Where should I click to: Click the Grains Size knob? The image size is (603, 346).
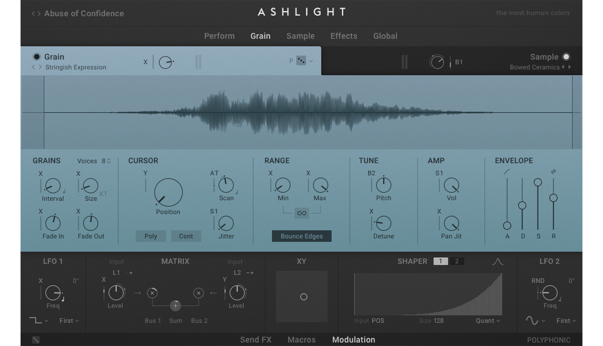[x=90, y=186]
